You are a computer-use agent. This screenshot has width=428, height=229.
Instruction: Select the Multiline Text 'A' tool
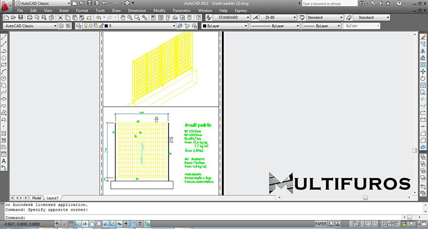point(4,160)
